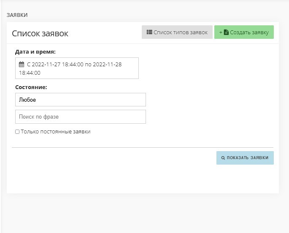Click the Показать заявки button
The image size is (289, 233).
click(x=245, y=158)
